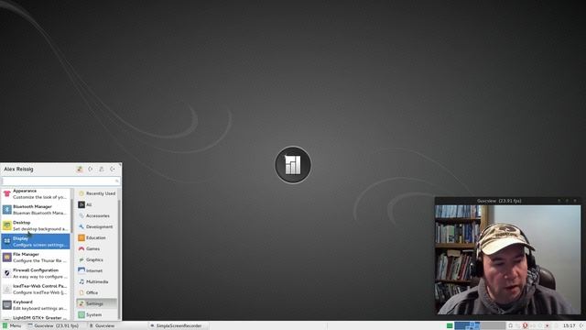
Task: Focus the Whisker menu search field
Action: tap(60, 181)
